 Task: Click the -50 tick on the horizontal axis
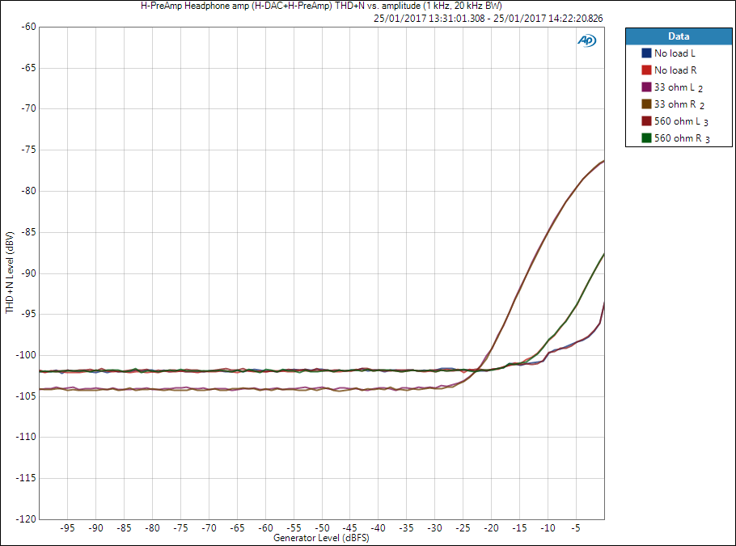coord(322,527)
